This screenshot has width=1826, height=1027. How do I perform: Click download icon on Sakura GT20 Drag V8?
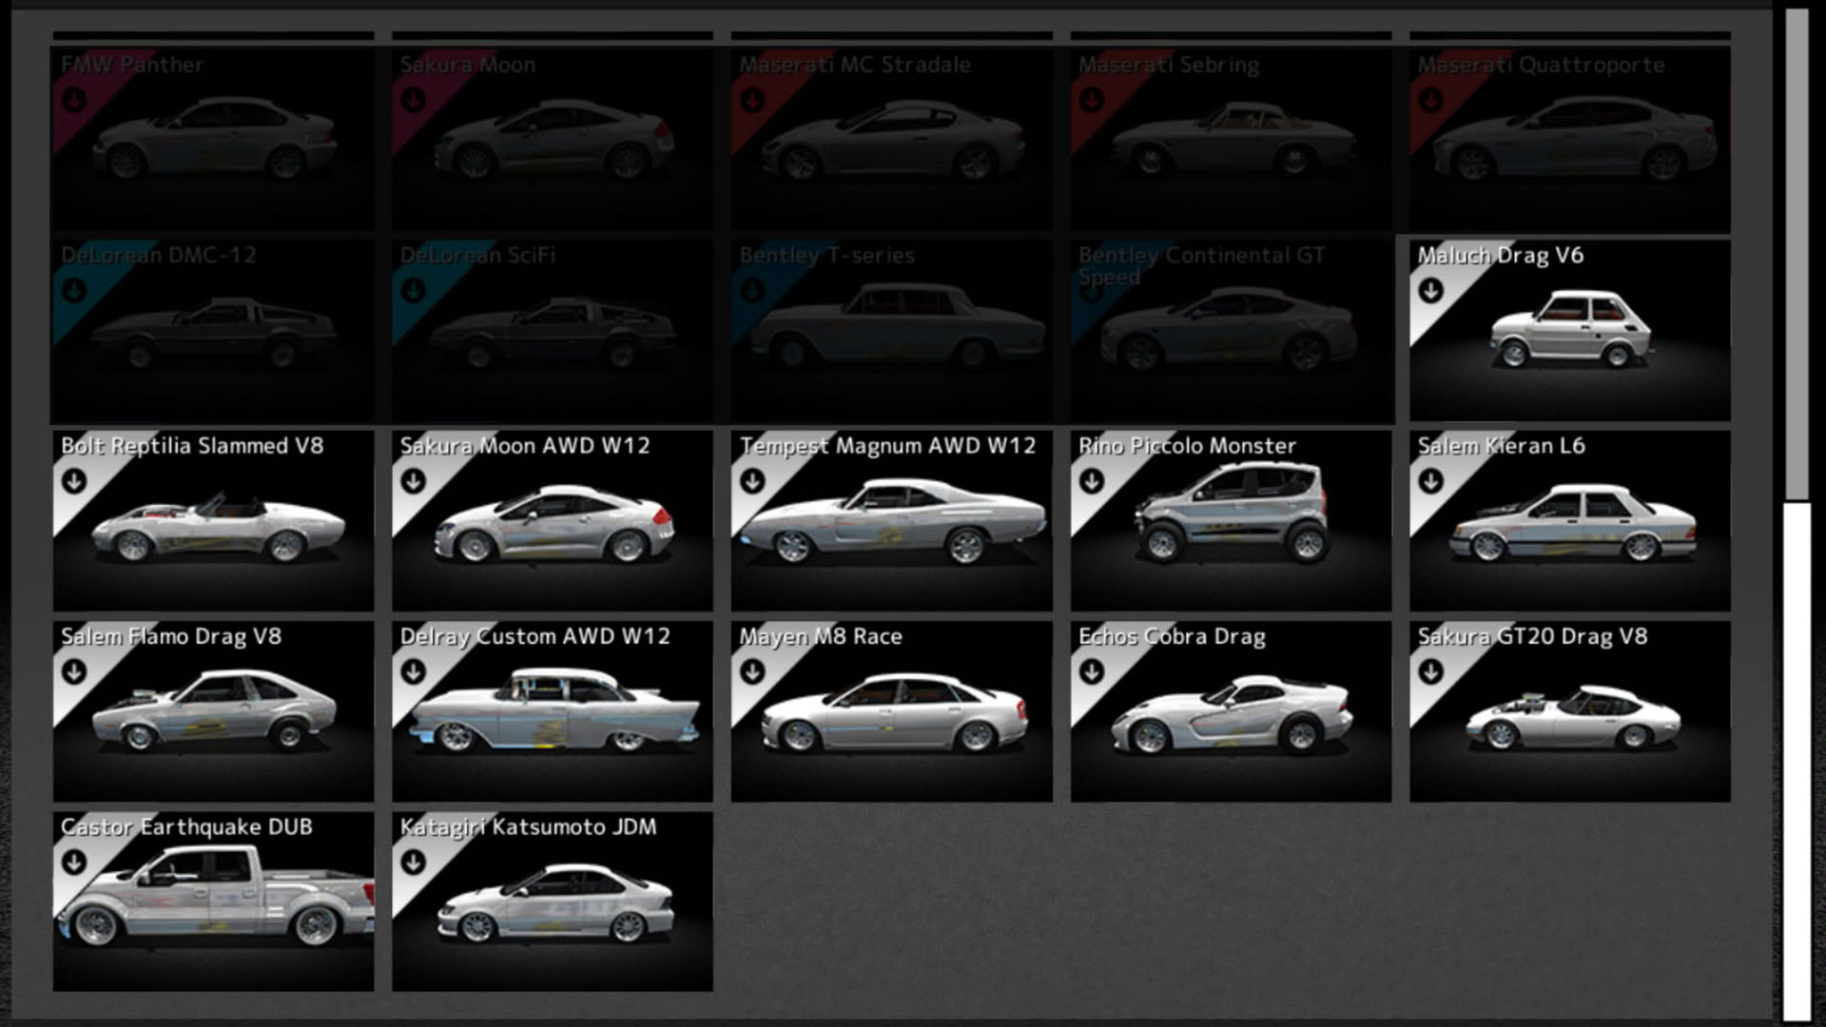click(x=1430, y=672)
